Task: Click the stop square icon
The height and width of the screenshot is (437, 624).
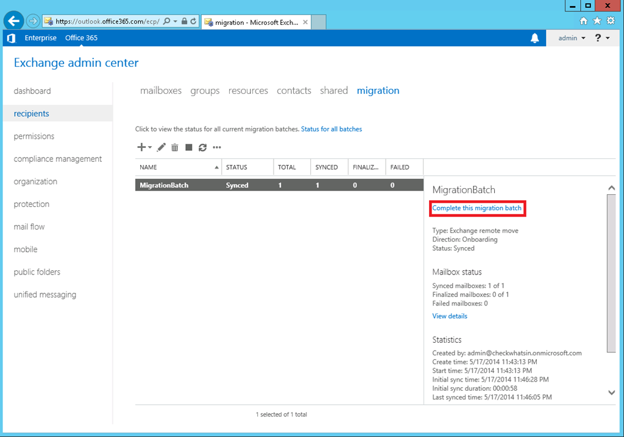Action: tap(189, 147)
